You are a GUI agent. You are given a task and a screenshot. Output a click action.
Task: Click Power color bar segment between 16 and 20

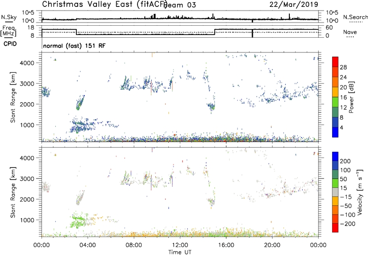(x=335, y=92)
